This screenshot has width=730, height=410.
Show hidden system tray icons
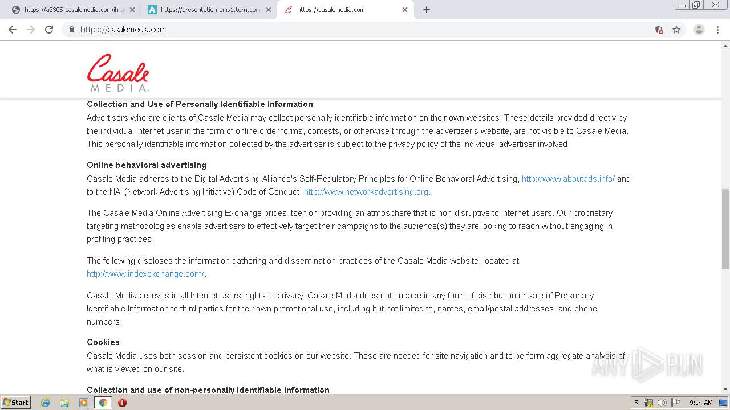coord(636,403)
